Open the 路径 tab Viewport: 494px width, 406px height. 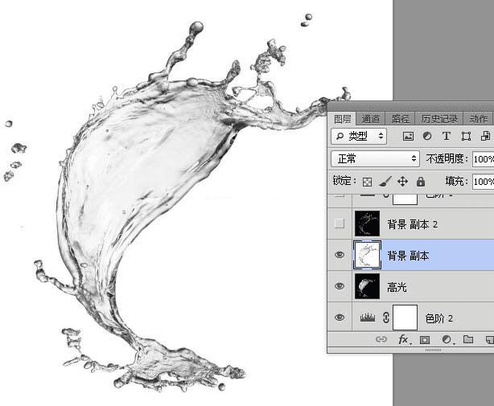point(400,119)
